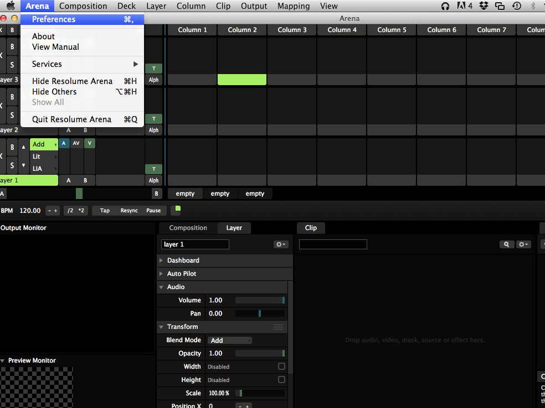Collapse the Audio section

[161, 287]
